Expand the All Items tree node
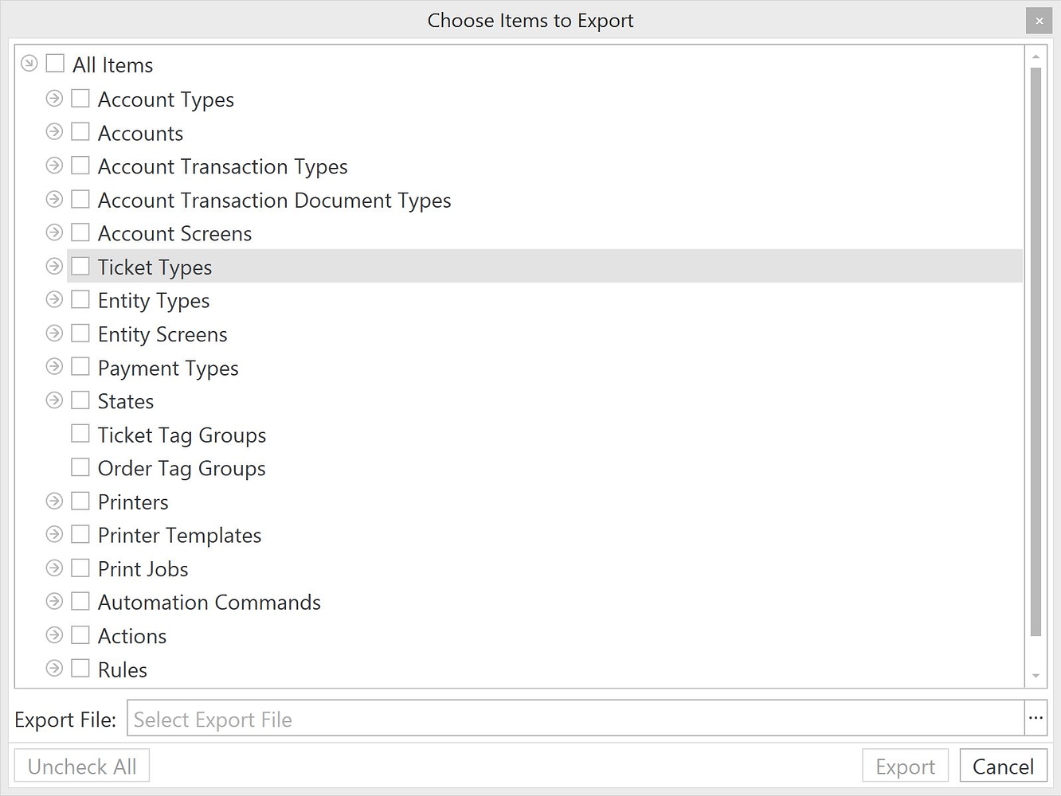 (x=29, y=62)
